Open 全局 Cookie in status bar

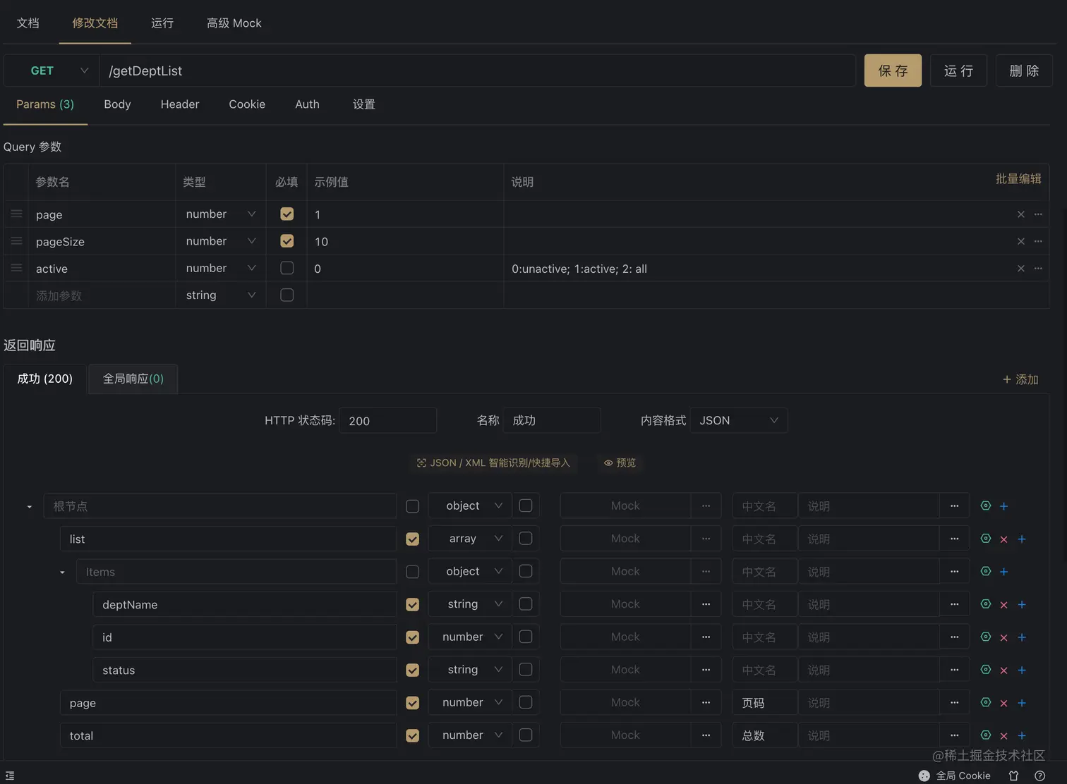[955, 776]
